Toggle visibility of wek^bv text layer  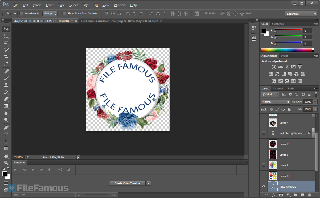coord(264,133)
